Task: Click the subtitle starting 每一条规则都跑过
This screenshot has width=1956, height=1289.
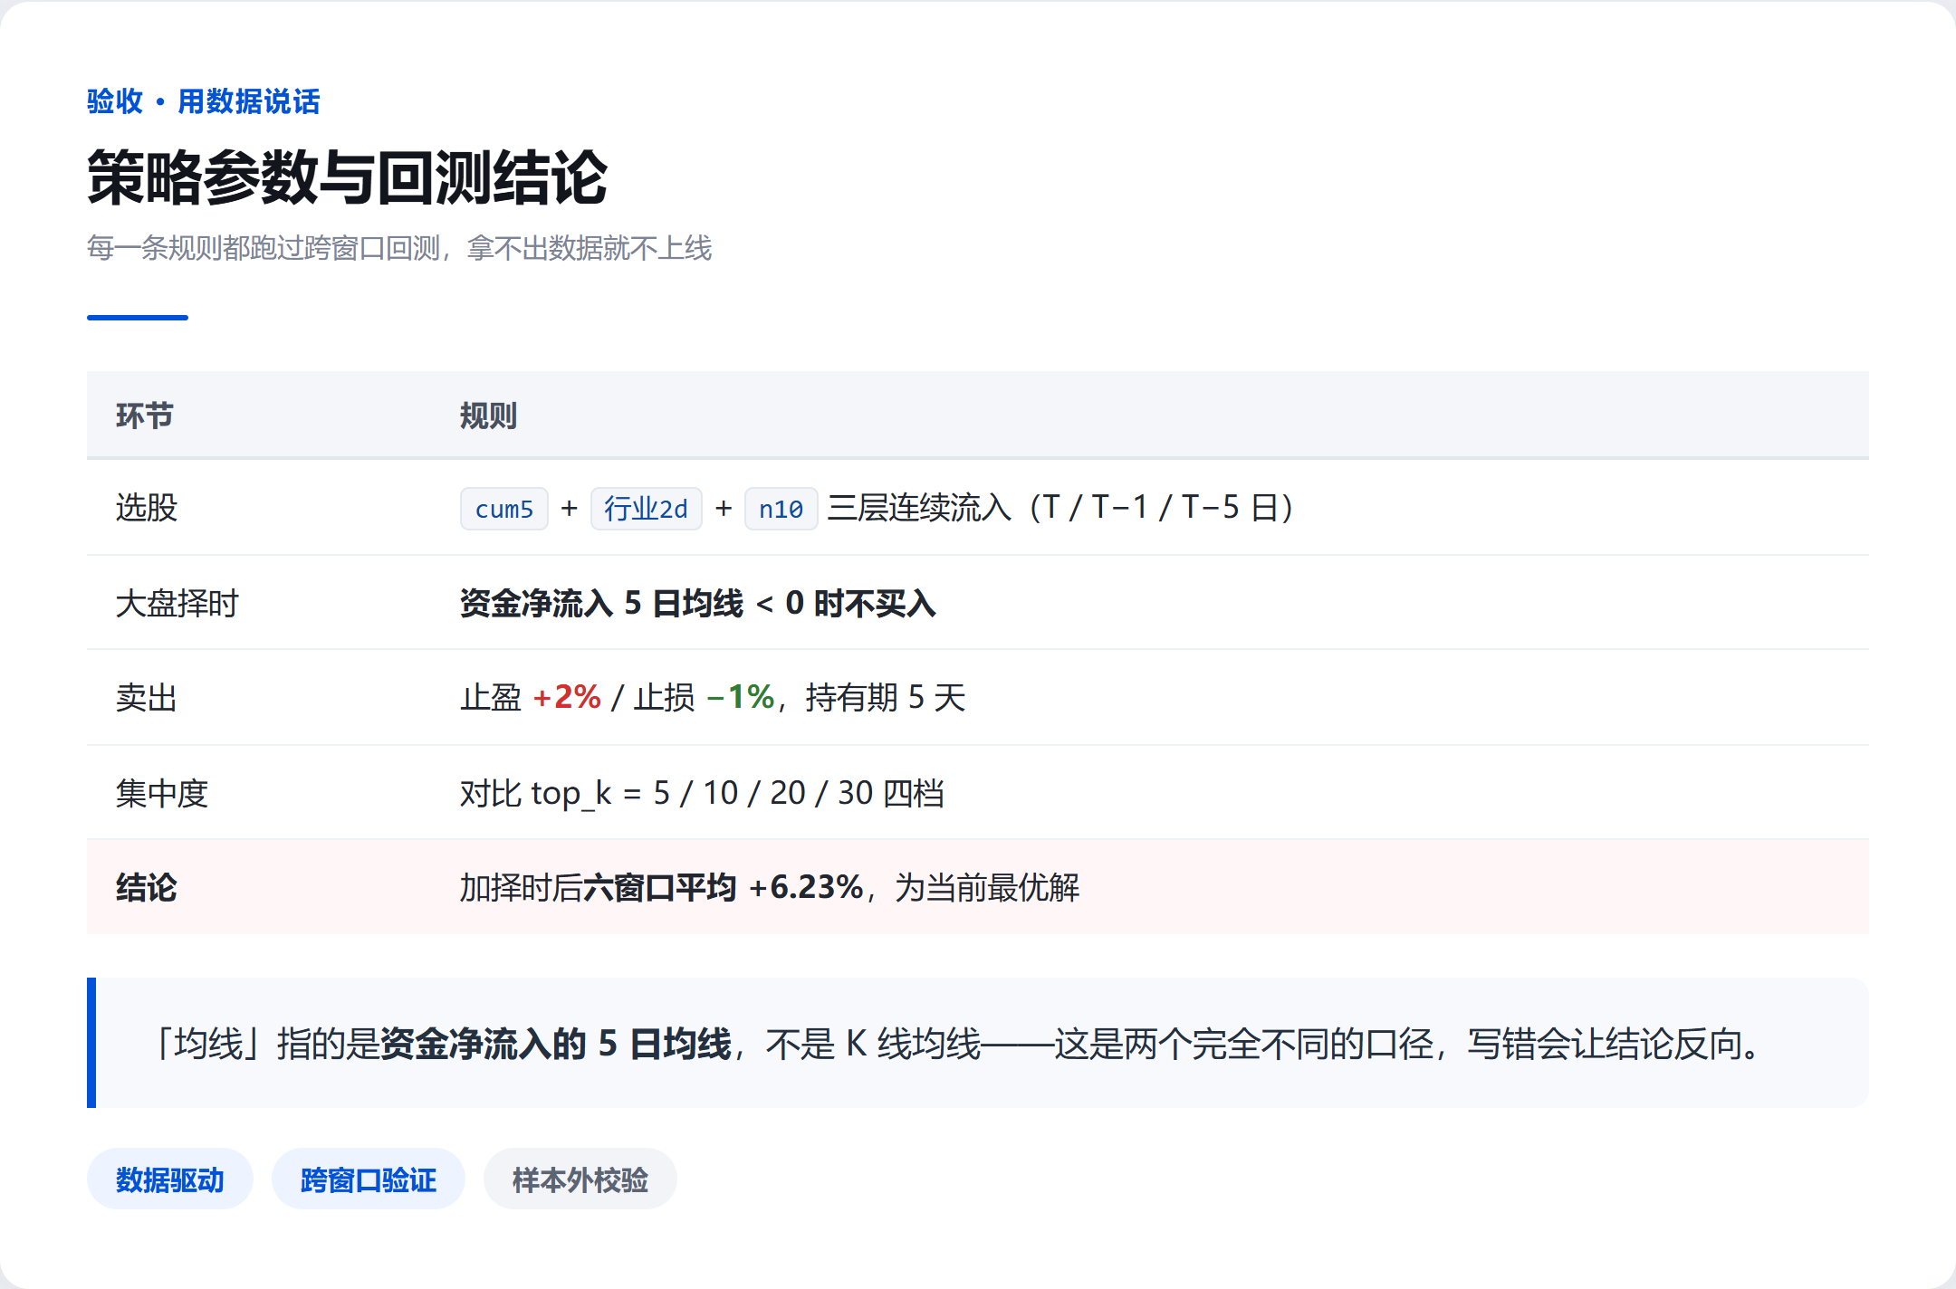Action: [x=399, y=248]
